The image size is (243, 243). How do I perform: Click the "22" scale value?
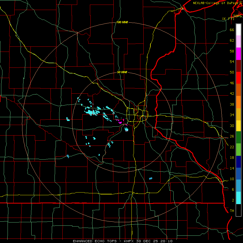(x=232, y=147)
